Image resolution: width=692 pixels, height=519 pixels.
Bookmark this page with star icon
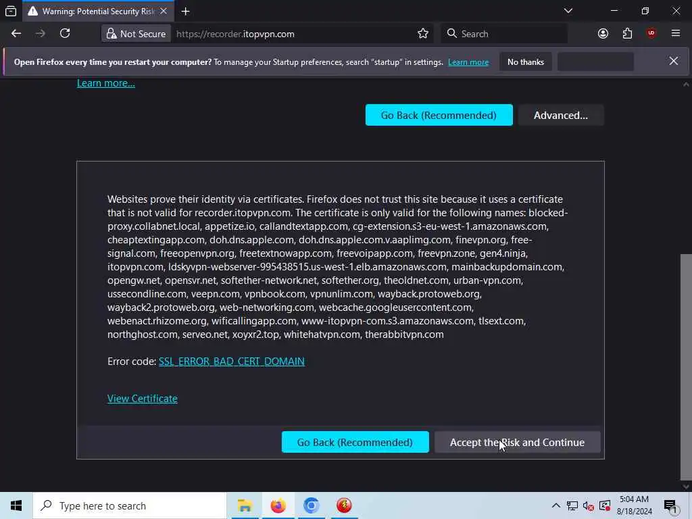[423, 34]
